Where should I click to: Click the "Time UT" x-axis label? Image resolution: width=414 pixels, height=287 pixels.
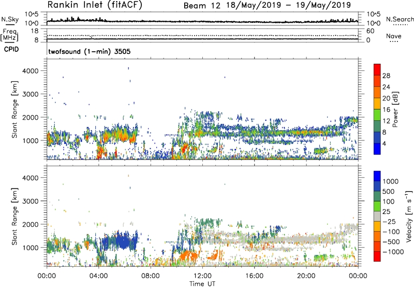(x=202, y=284)
